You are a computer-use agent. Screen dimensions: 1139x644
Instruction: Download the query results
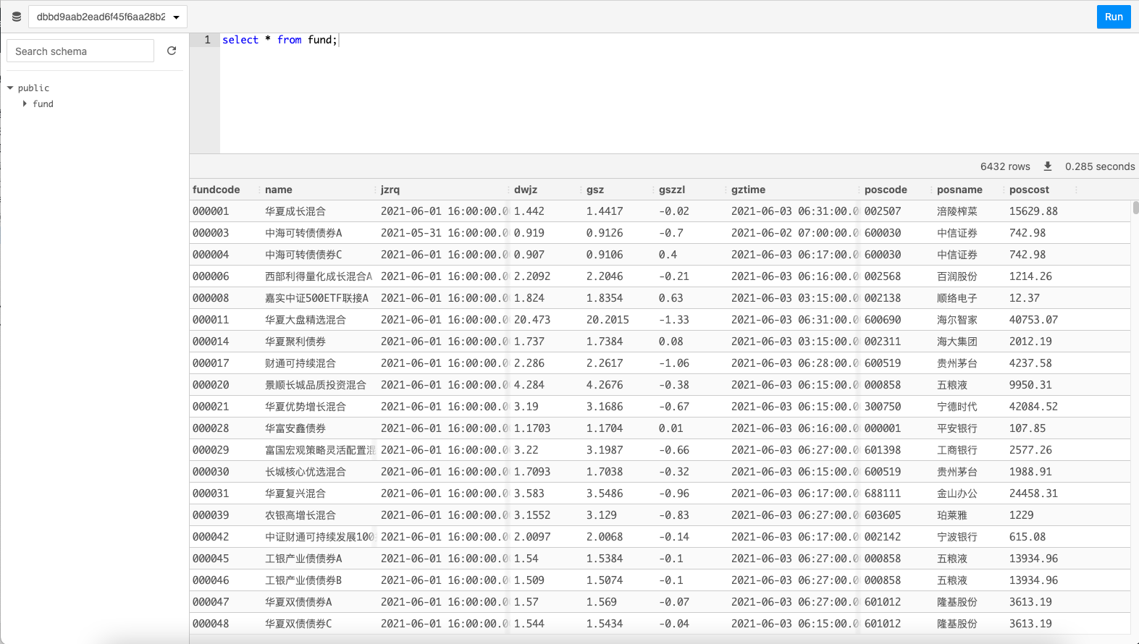1047,166
